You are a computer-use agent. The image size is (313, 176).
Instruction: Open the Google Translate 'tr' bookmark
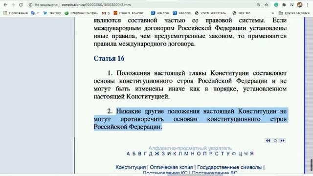pyautogui.click(x=35, y=13)
